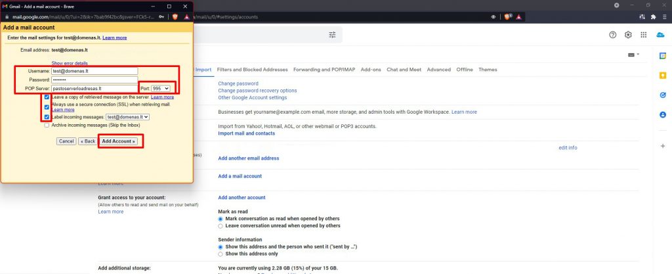Click the padlock icon in popup address bar
This screenshot has height=274, width=672.
coord(7,16)
